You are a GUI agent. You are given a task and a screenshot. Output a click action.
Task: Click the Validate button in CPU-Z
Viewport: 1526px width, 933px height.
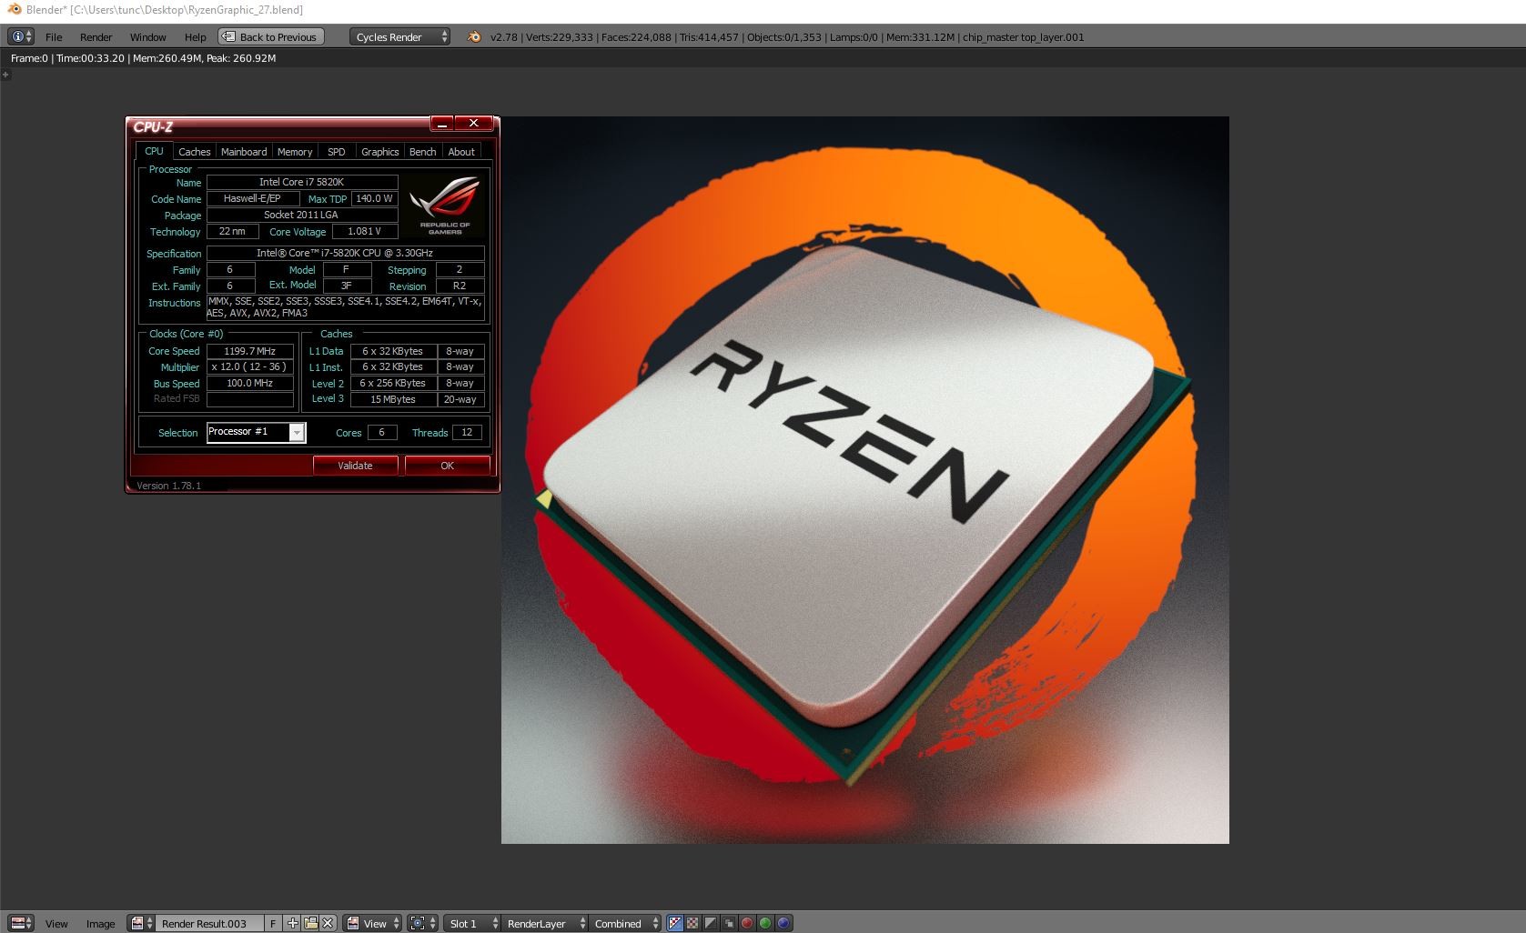pos(355,466)
